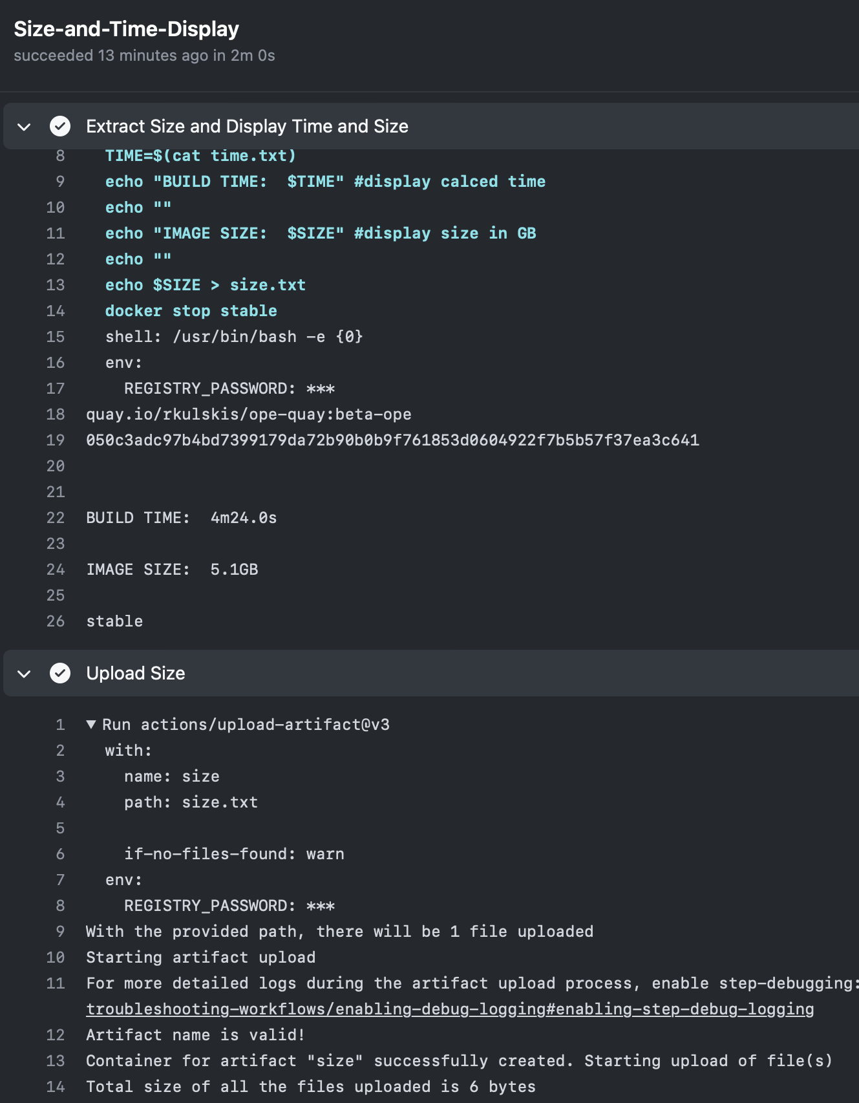
Task: Click line number 1 in Upload Size log
Action: coord(60,725)
